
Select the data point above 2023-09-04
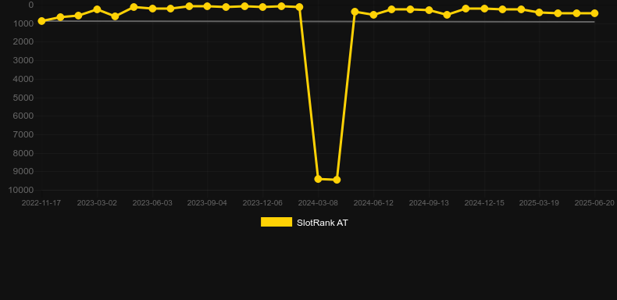[x=208, y=6]
